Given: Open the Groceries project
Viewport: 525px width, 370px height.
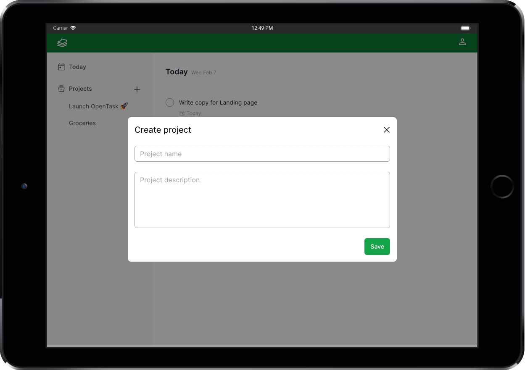Looking at the screenshot, I should pyautogui.click(x=82, y=123).
